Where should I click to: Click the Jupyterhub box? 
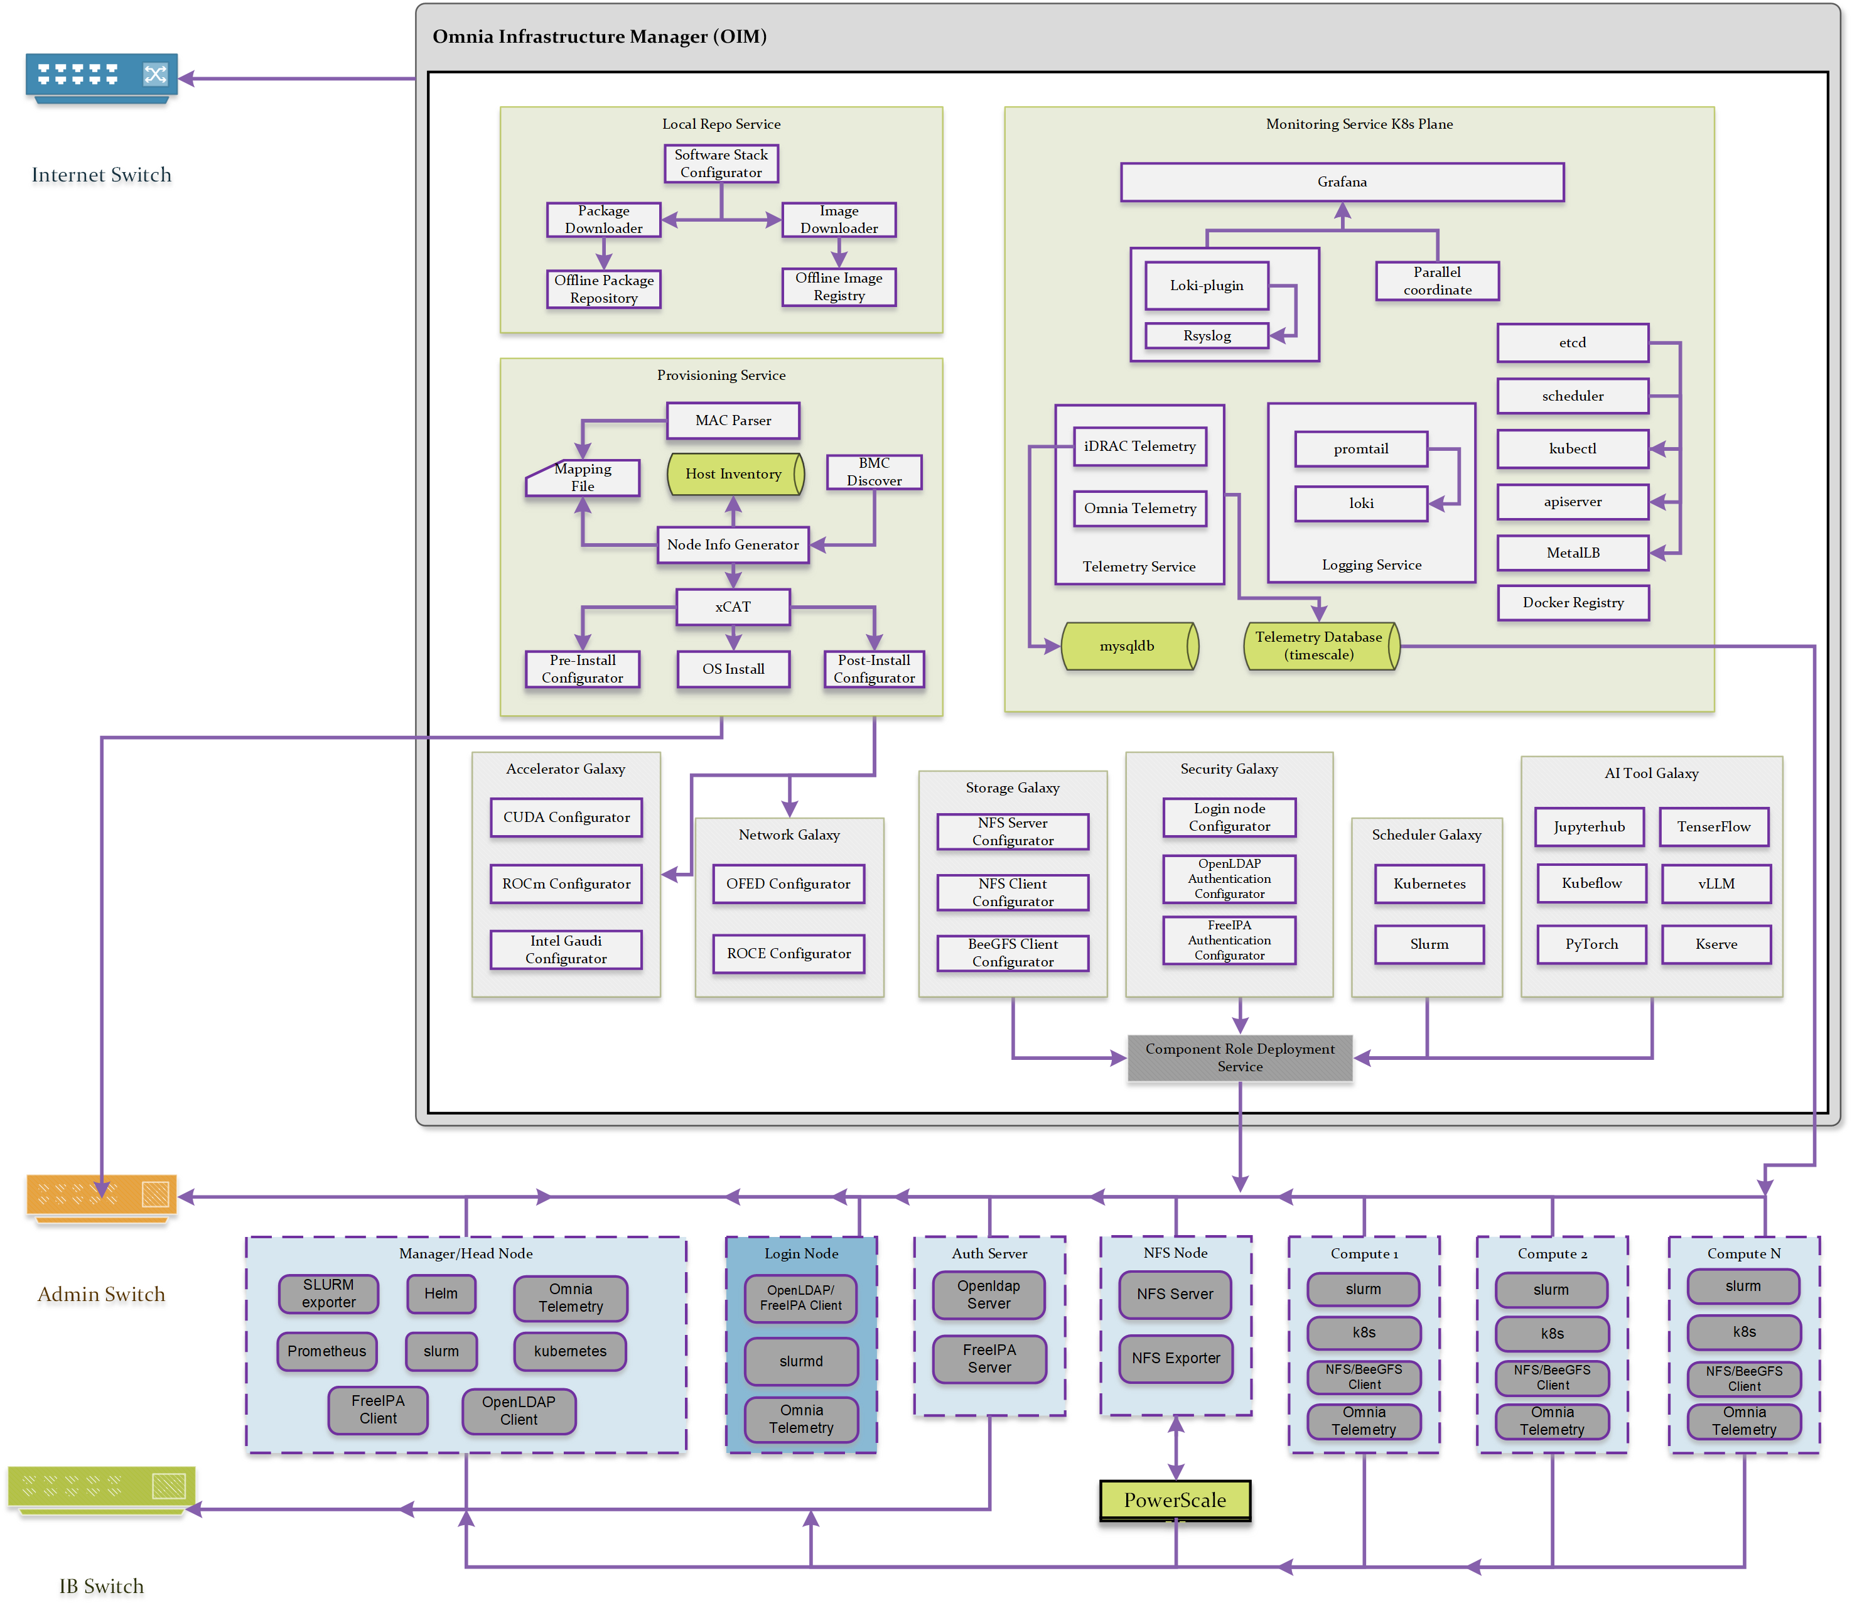(1589, 827)
